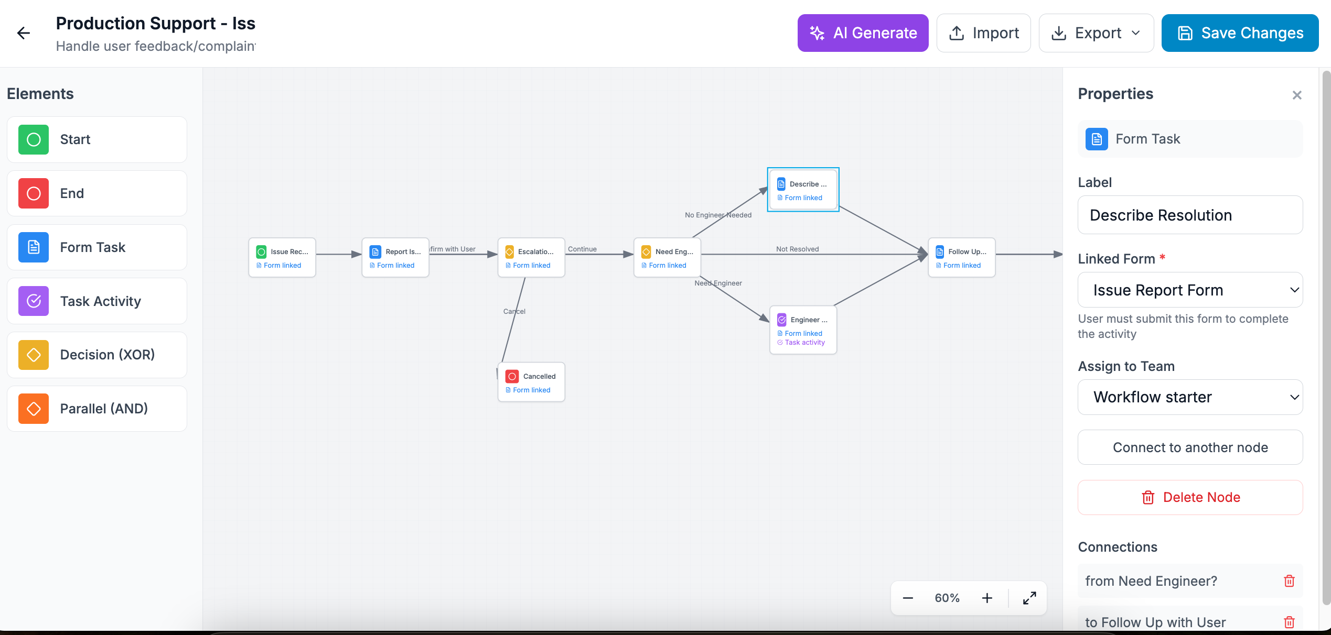
Task: Open the Linked Form dropdown
Action: 1190,290
